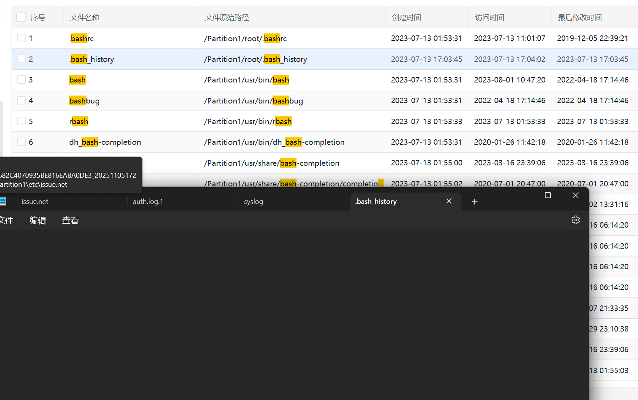Image resolution: width=638 pixels, height=400 pixels.
Task: Sort by 最后修改时间 column header
Action: pos(580,18)
